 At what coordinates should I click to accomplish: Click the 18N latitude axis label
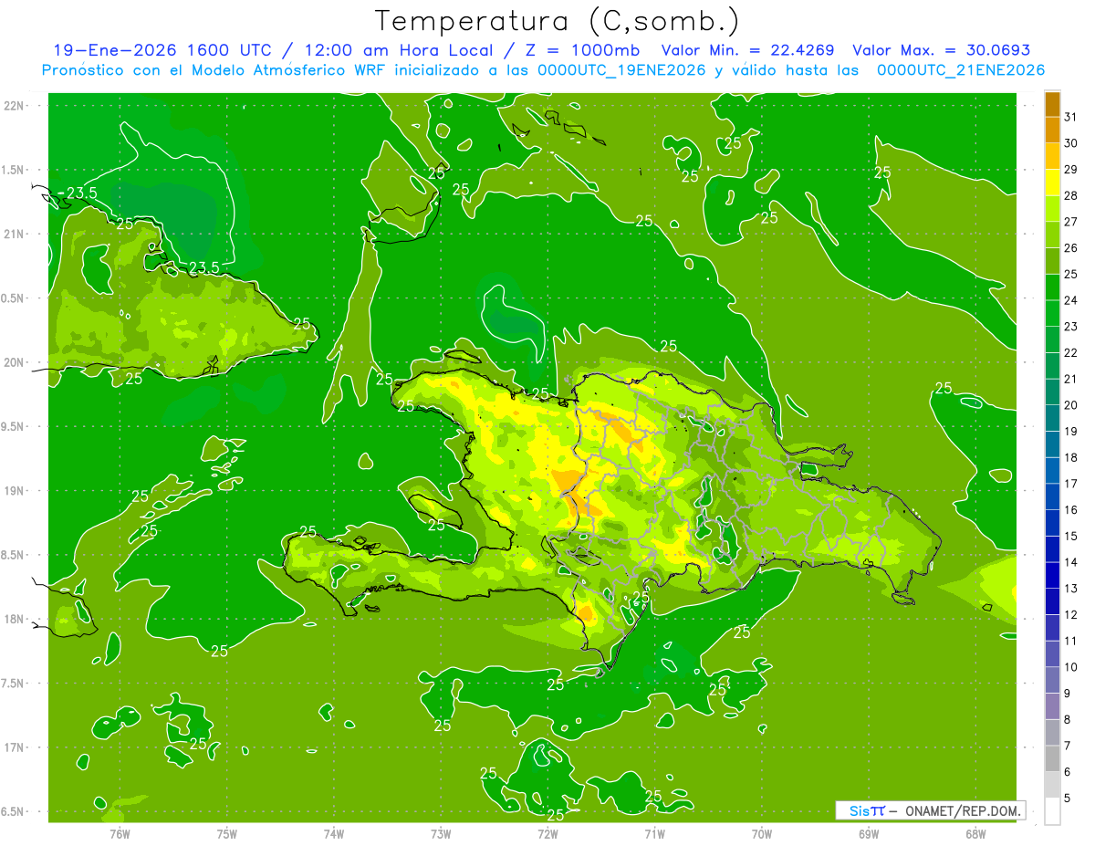pos(14,620)
